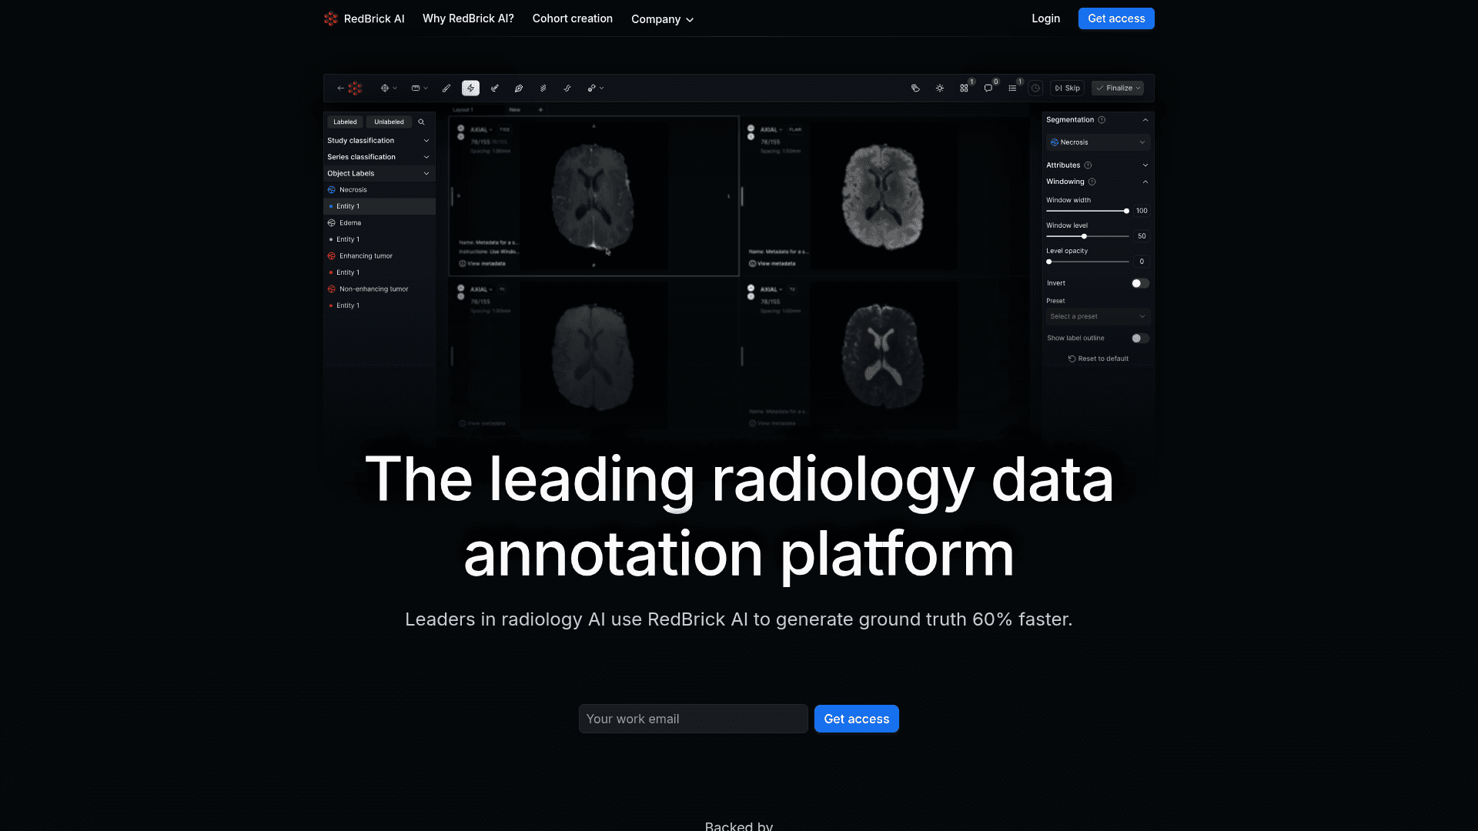Toggle the Show label outline switch

point(1140,339)
